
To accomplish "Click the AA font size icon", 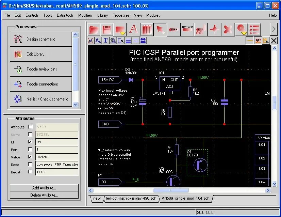I will 98,41.
